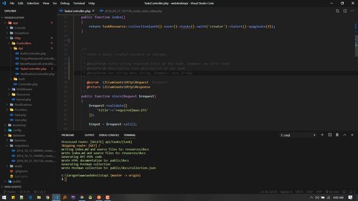The width and height of the screenshot is (358, 201).
Task: Open the .gitignore file in explorer
Action: coord(21,171)
